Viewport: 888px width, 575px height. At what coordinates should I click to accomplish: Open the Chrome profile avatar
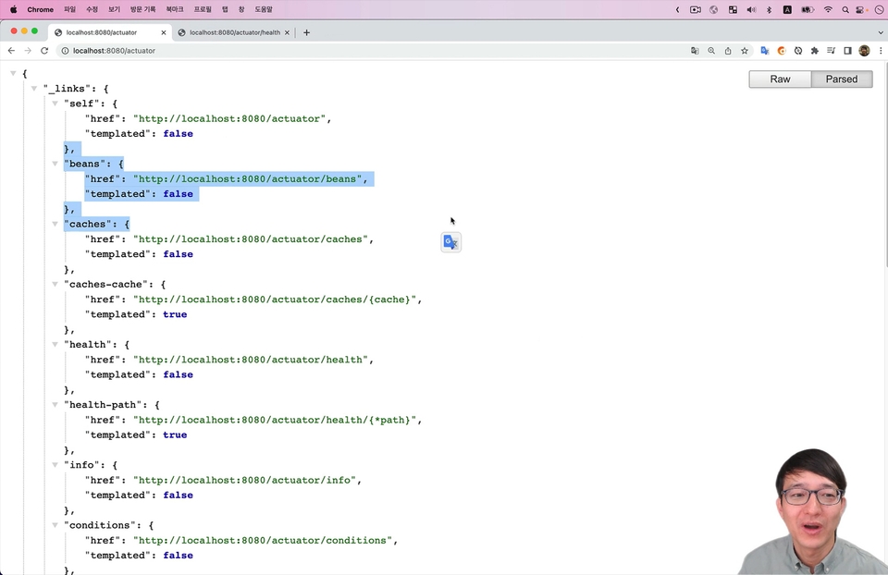(864, 50)
